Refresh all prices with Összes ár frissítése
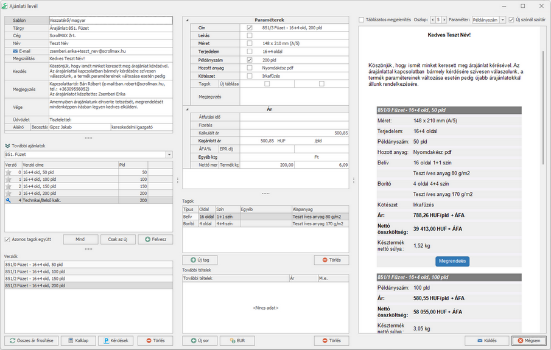 tap(30, 340)
